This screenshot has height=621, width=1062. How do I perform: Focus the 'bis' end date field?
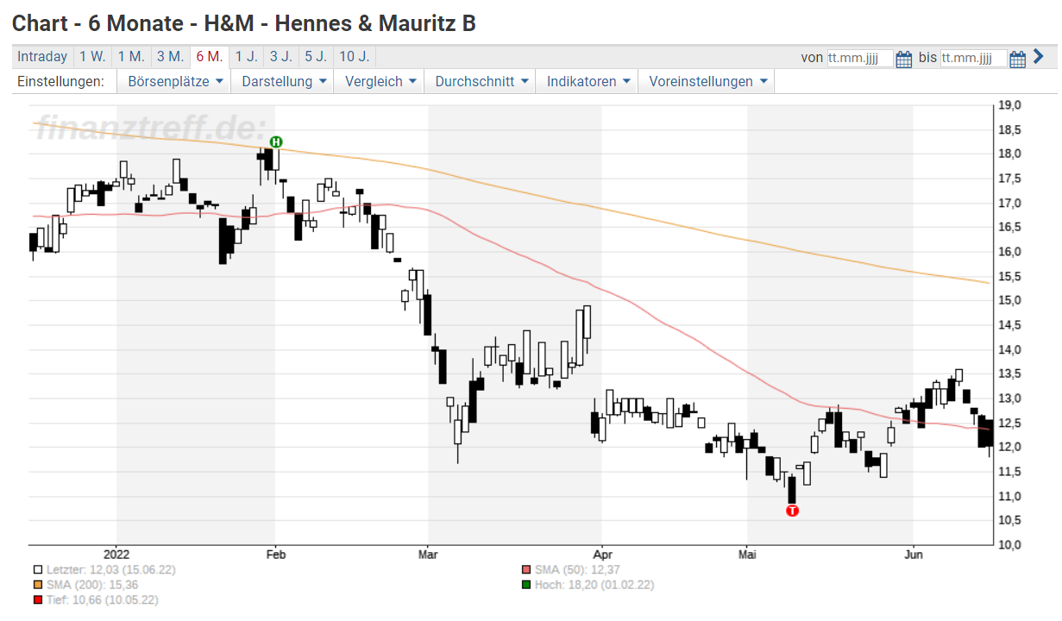(974, 58)
